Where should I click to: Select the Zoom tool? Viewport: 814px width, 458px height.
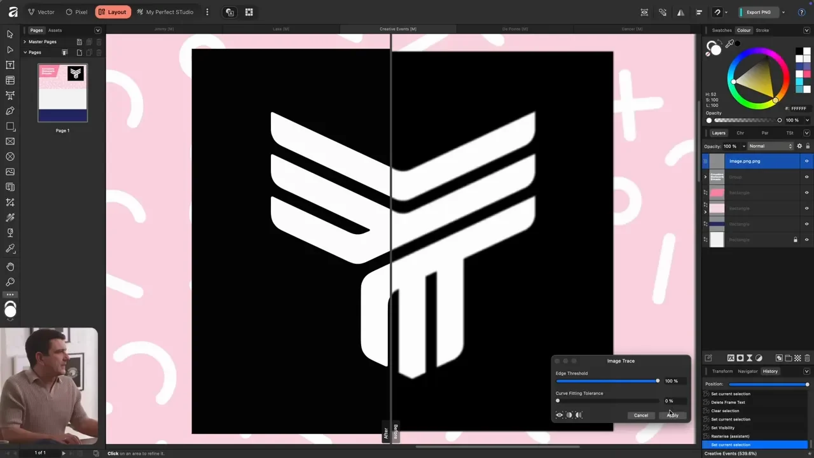point(10,282)
